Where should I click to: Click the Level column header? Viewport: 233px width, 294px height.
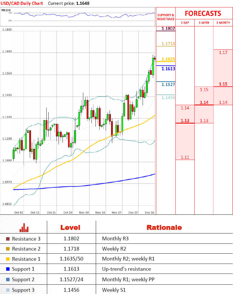click(x=70, y=228)
